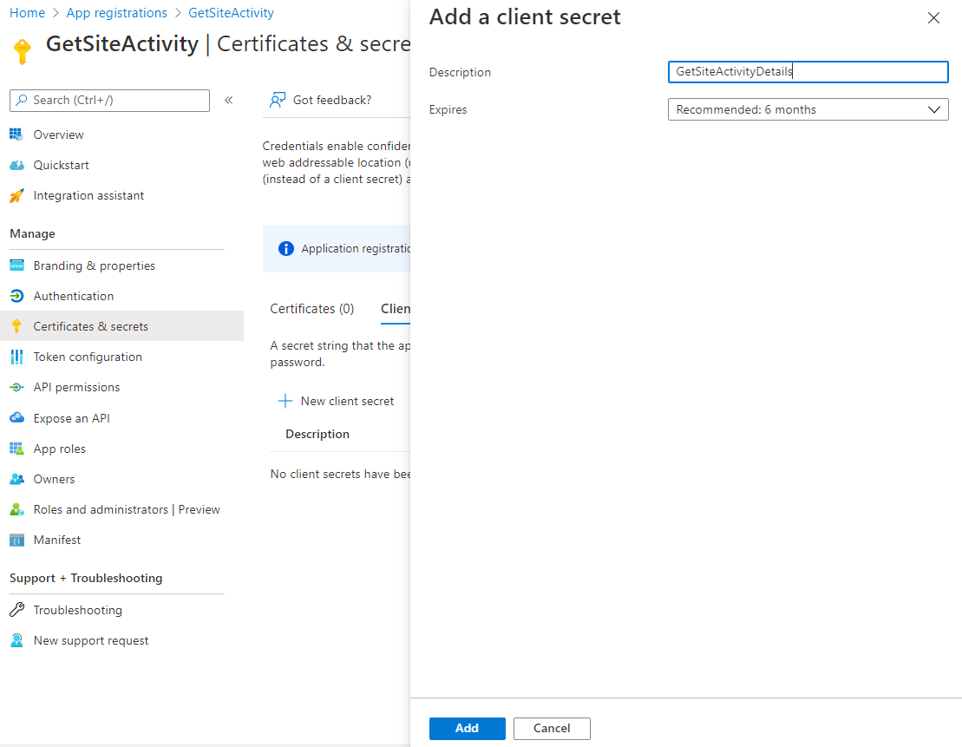This screenshot has width=962, height=747.
Task: Click the Manage section heading
Action: click(x=32, y=234)
